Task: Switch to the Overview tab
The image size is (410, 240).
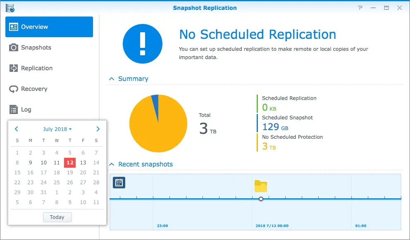Action: pos(49,27)
